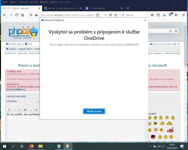Open the História menu
The height and width of the screenshot is (150, 188).
coord(34,2)
